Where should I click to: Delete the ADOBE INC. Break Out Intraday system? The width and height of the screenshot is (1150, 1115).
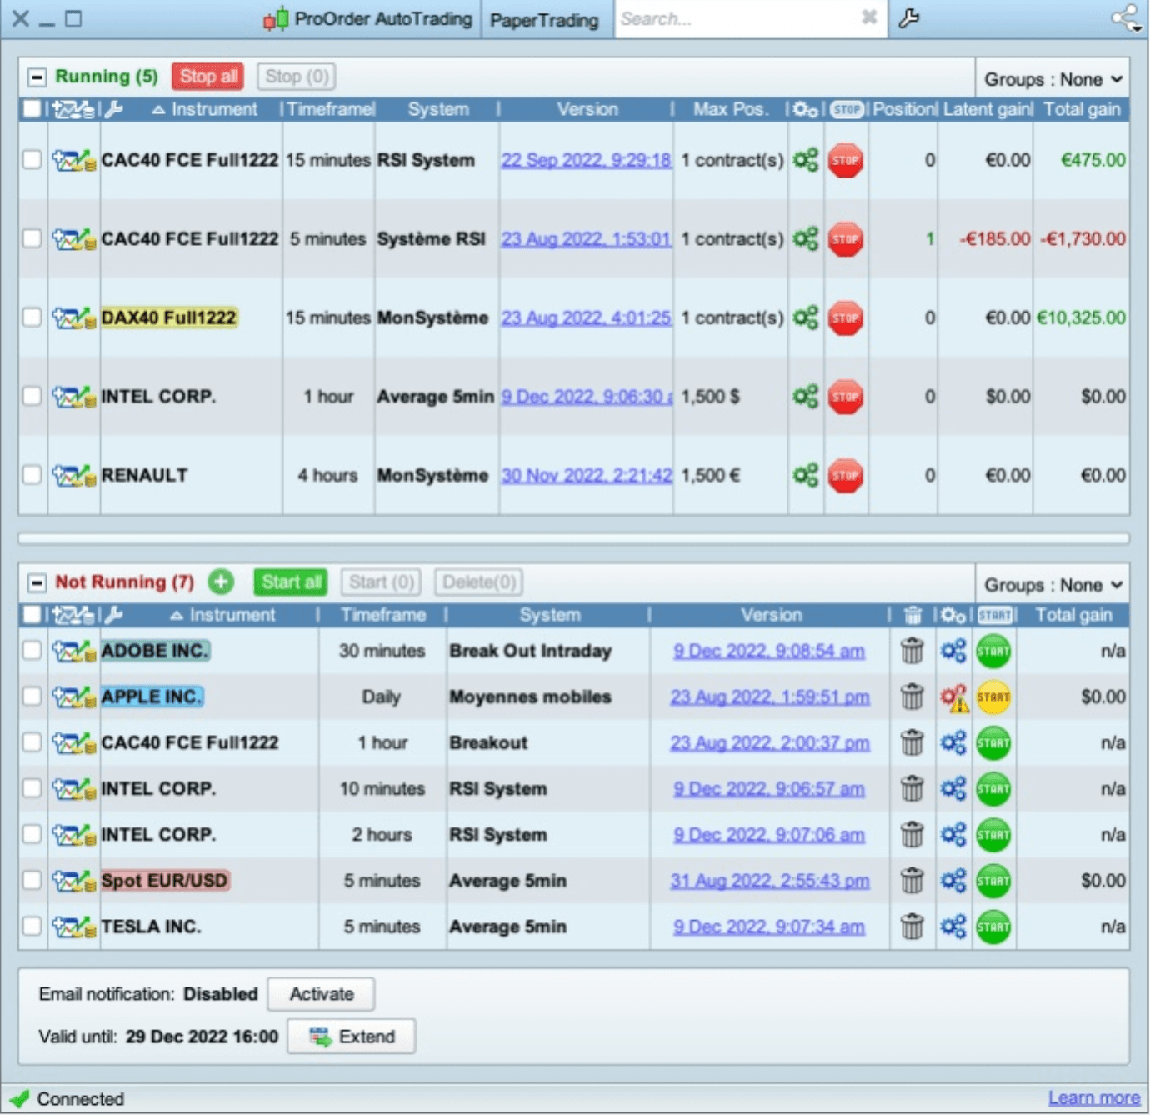[x=912, y=651]
